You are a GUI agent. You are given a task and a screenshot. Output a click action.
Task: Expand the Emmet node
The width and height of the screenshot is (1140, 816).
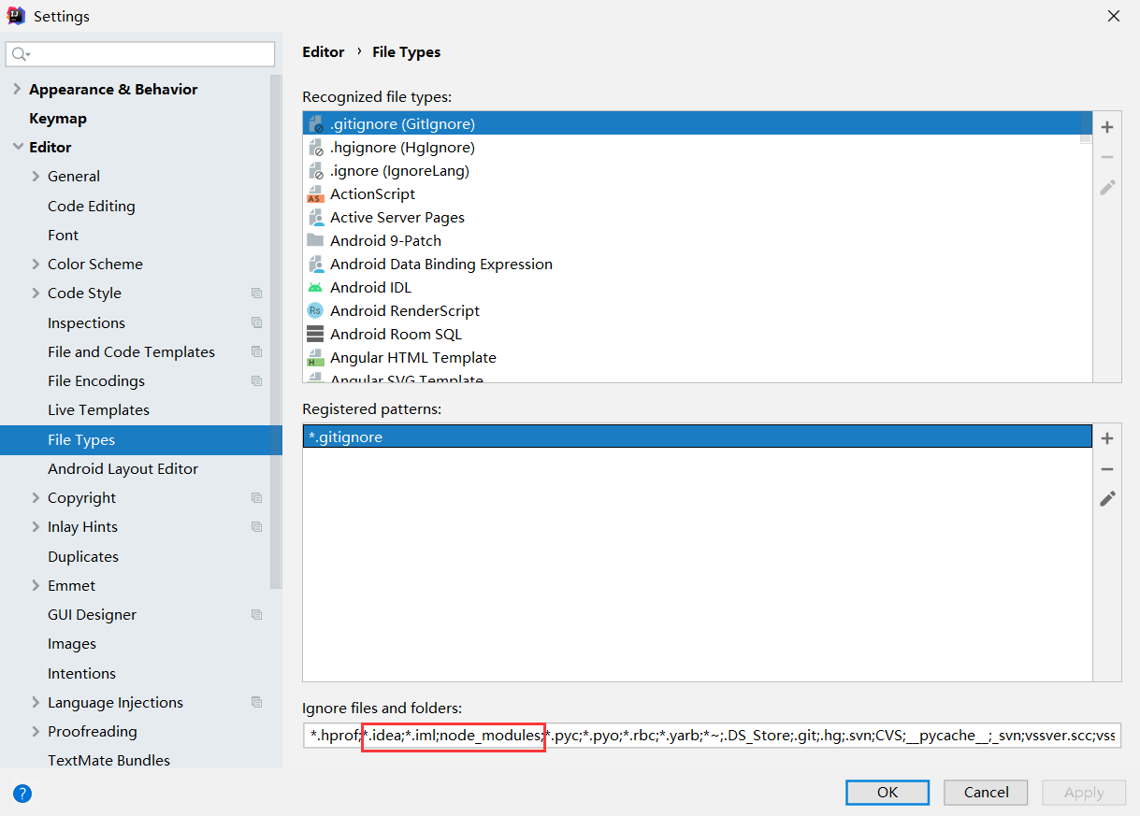(x=36, y=585)
